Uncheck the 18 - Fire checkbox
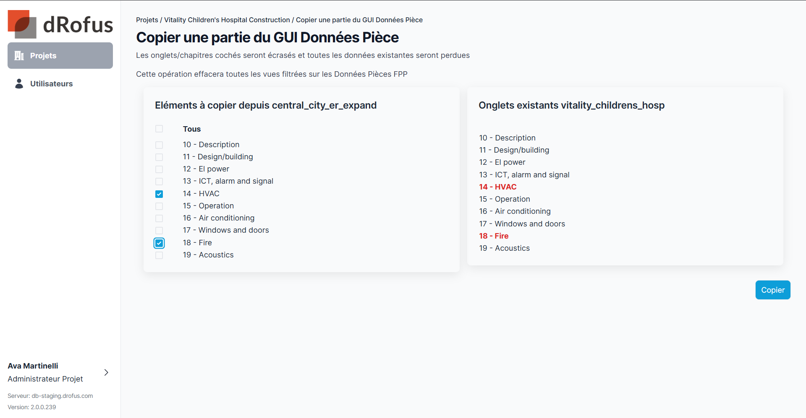 [x=159, y=243]
